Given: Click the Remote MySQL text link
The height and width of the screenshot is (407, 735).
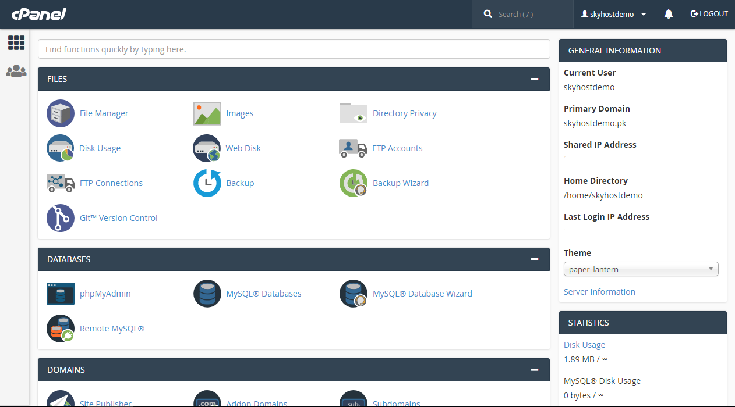Looking at the screenshot, I should [x=112, y=329].
